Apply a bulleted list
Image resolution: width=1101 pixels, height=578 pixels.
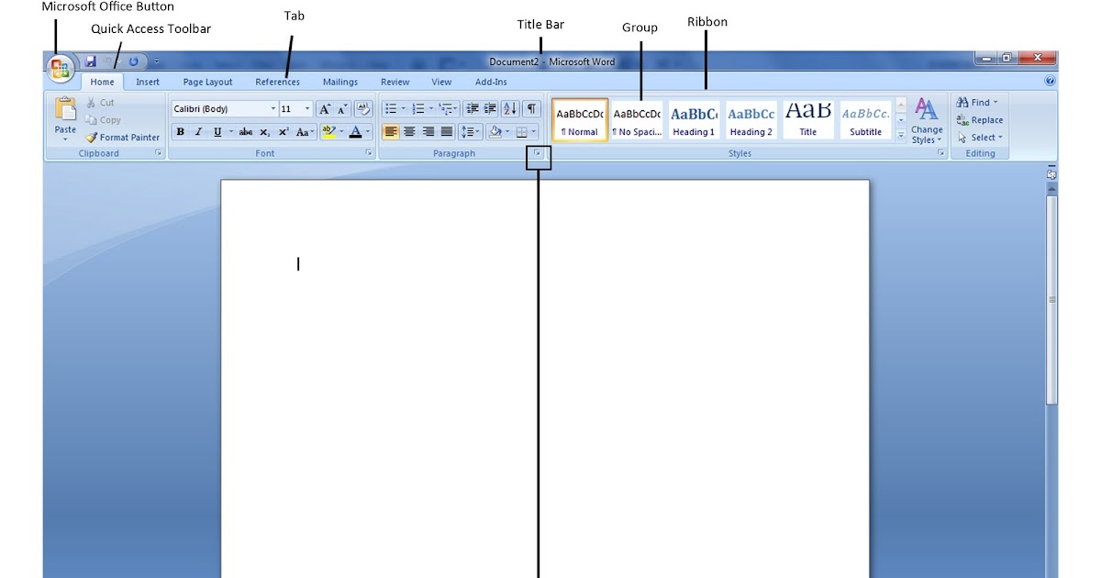(x=390, y=108)
